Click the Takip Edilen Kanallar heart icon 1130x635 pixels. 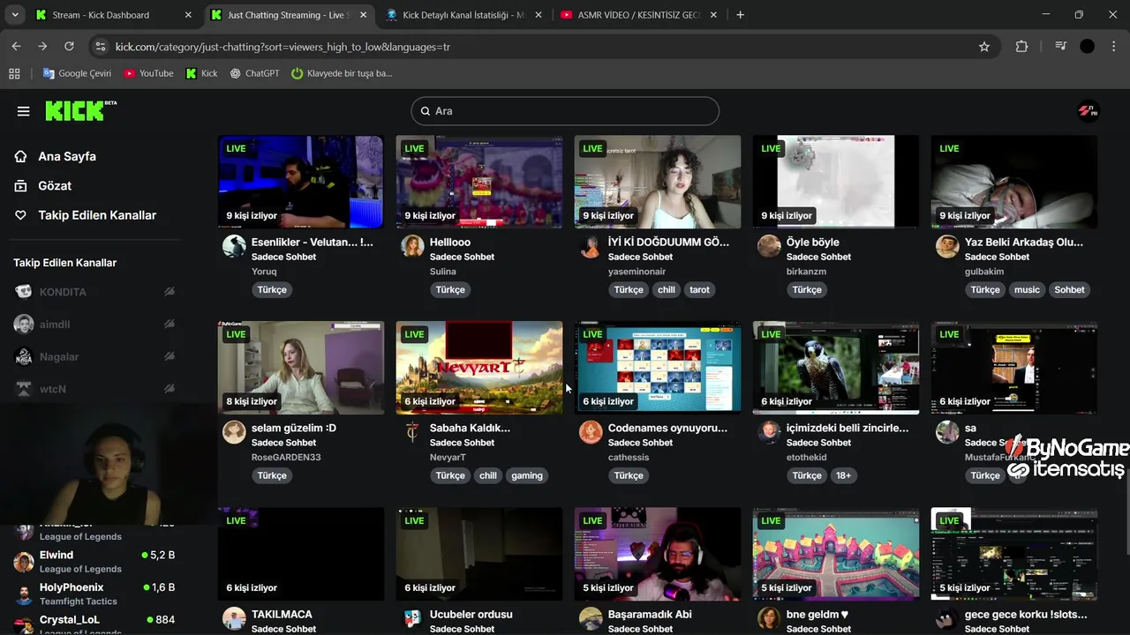point(21,215)
